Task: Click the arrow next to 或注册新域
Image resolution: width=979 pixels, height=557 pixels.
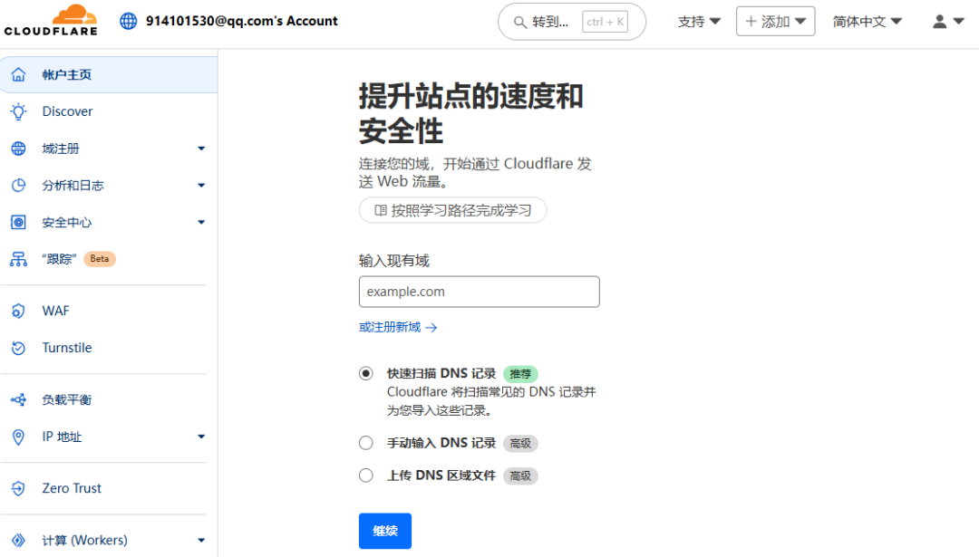Action: tap(431, 328)
